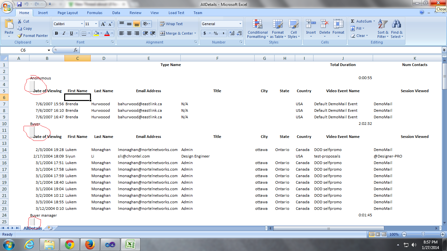Open the Clear eraser menu

click(x=359, y=36)
